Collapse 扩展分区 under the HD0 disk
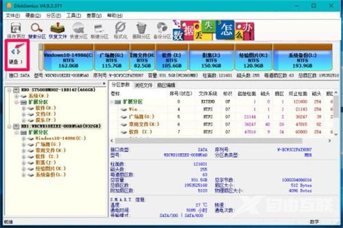 click(17, 102)
